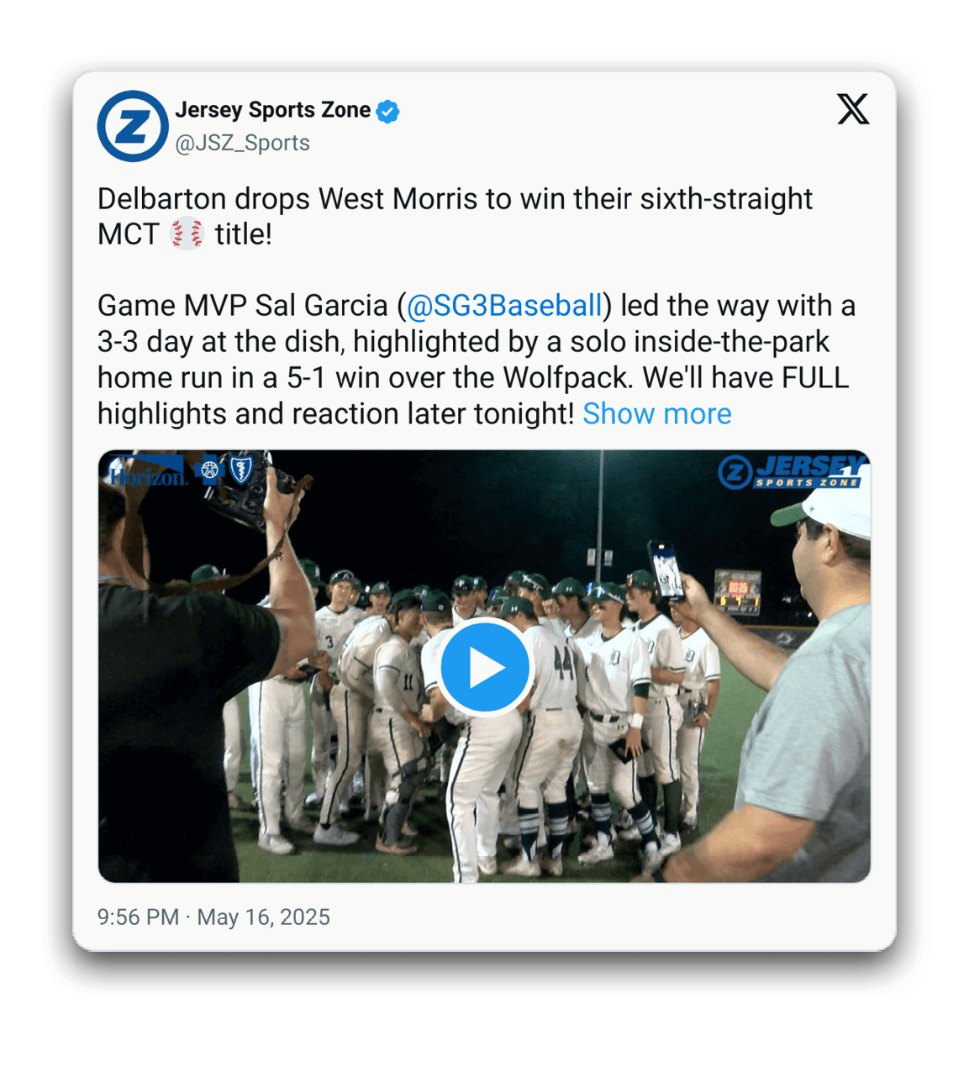Play the Delbarton celebration video
Screen dimensions: 969x1082
(485, 667)
